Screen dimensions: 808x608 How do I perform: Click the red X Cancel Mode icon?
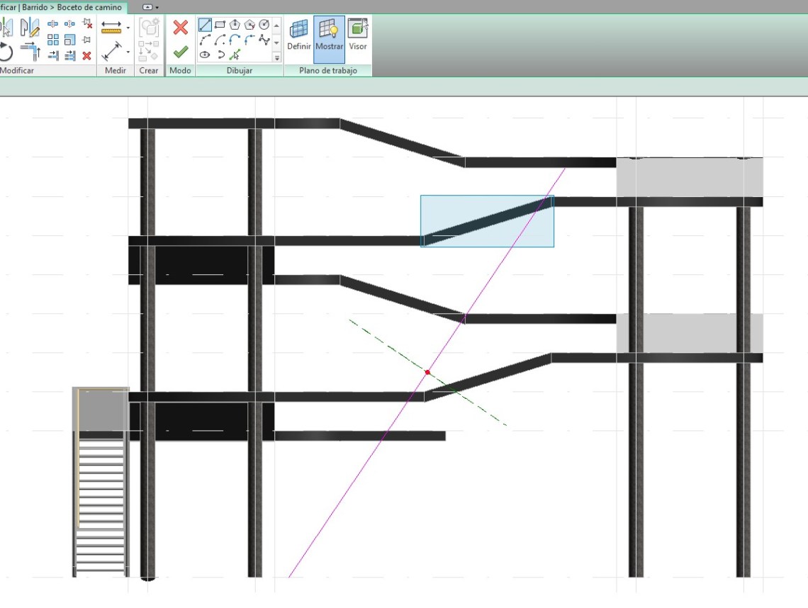tap(181, 28)
